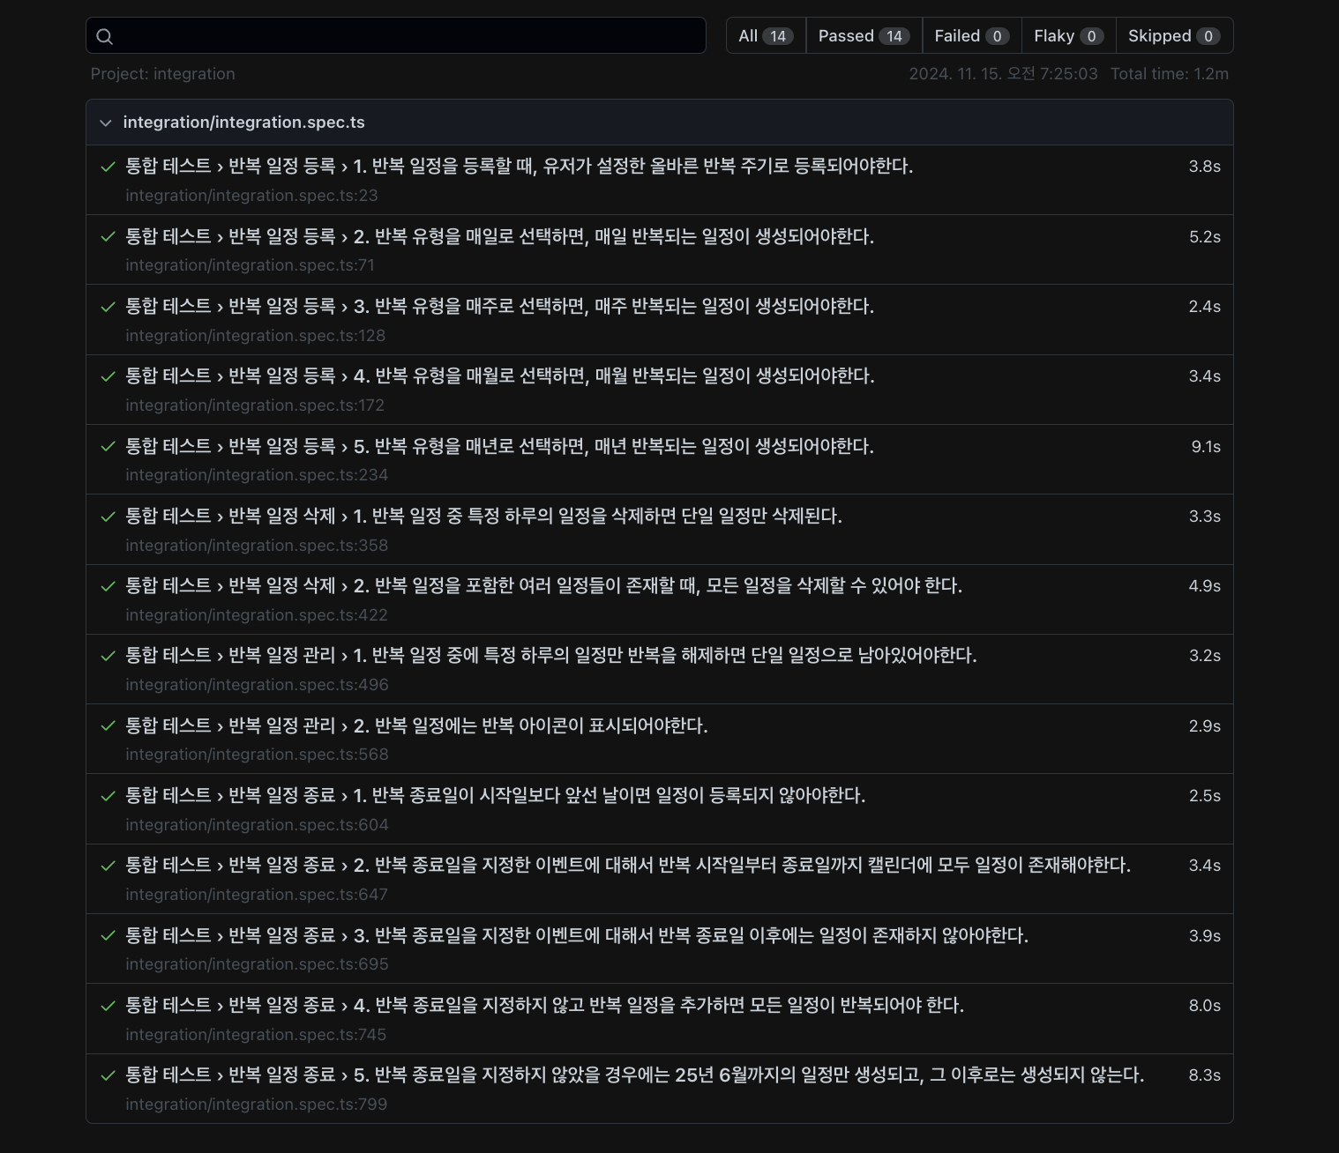Open test '3. 반복 종료일을 지정한 이벤트에 대해서 반복 종료일 이후에는'

point(577,935)
